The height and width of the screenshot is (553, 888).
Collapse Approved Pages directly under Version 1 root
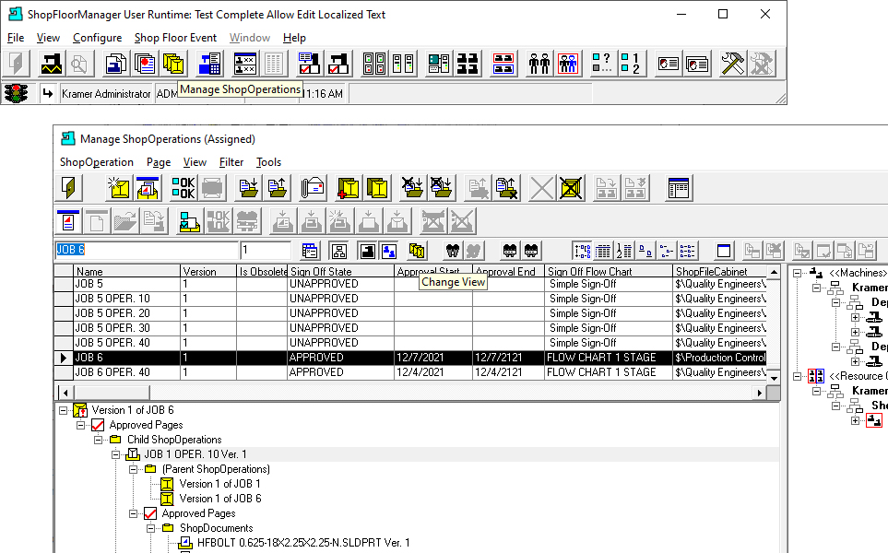pos(81,425)
